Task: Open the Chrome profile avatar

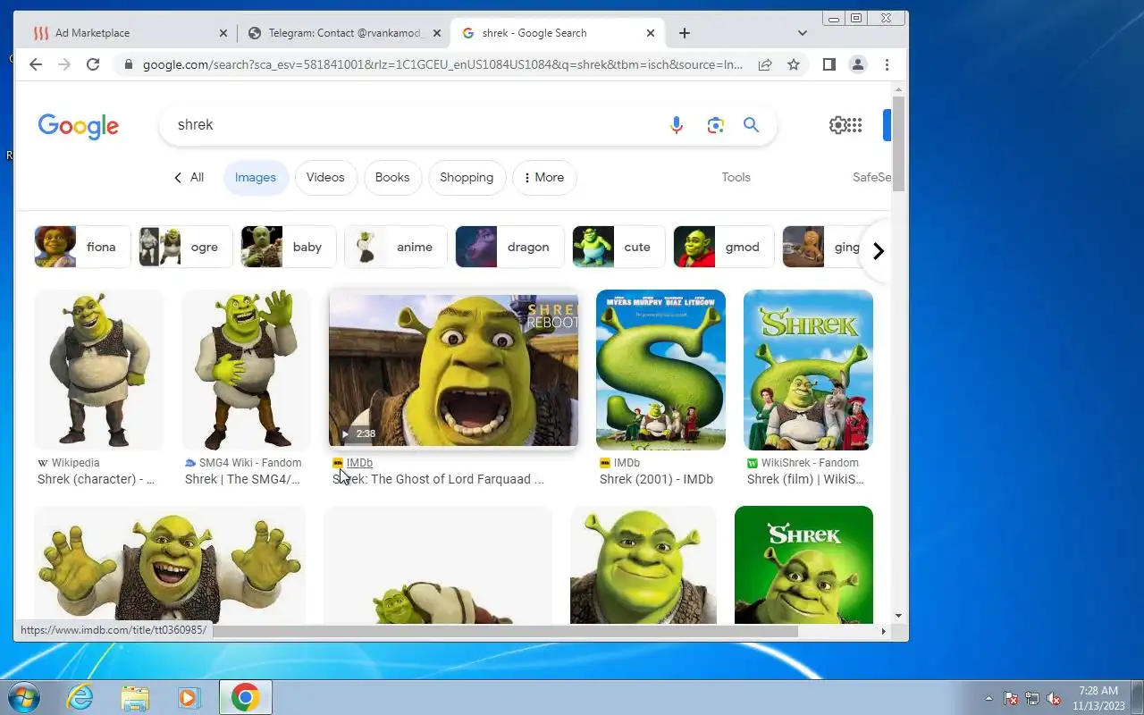Action: 858,64
